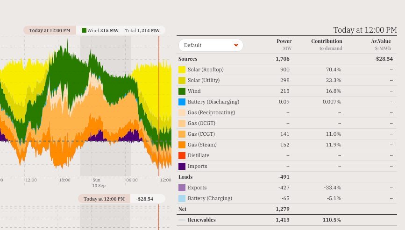Screen dimensions: 405x230
Task: Click the Gas (OCGT) swatch
Action: [x=182, y=123]
